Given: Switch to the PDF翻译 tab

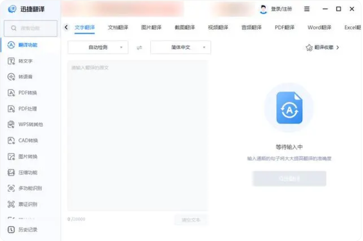Looking at the screenshot, I should tap(285, 27).
